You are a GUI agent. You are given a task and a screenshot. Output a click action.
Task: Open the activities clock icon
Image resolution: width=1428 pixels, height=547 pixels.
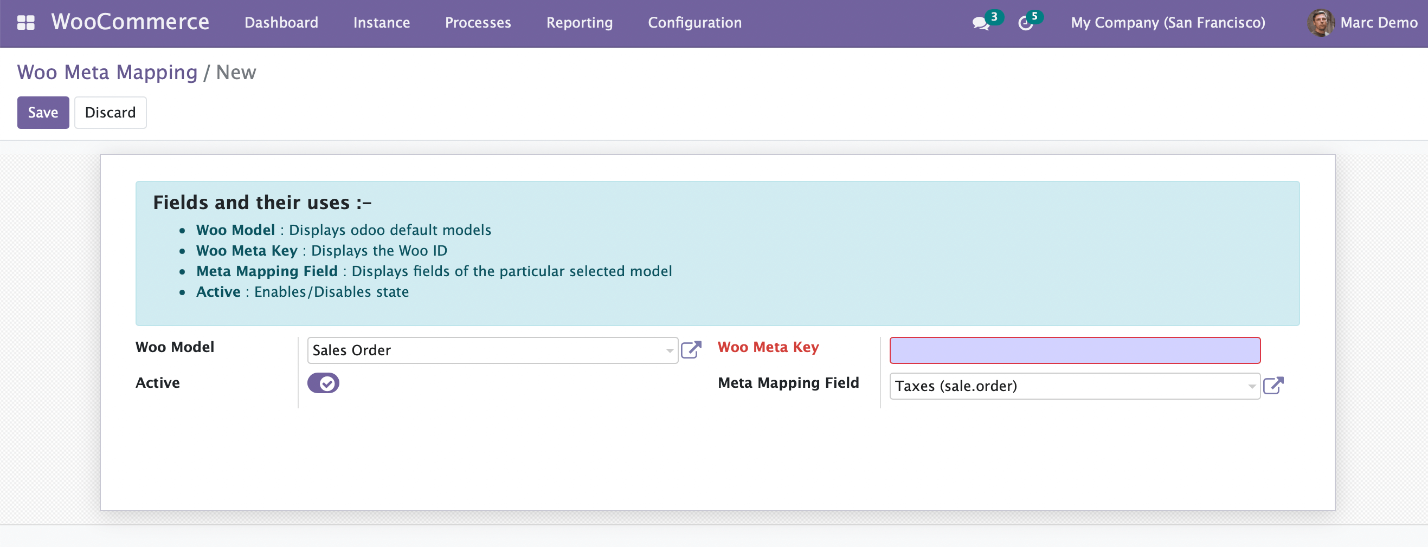coord(1025,23)
